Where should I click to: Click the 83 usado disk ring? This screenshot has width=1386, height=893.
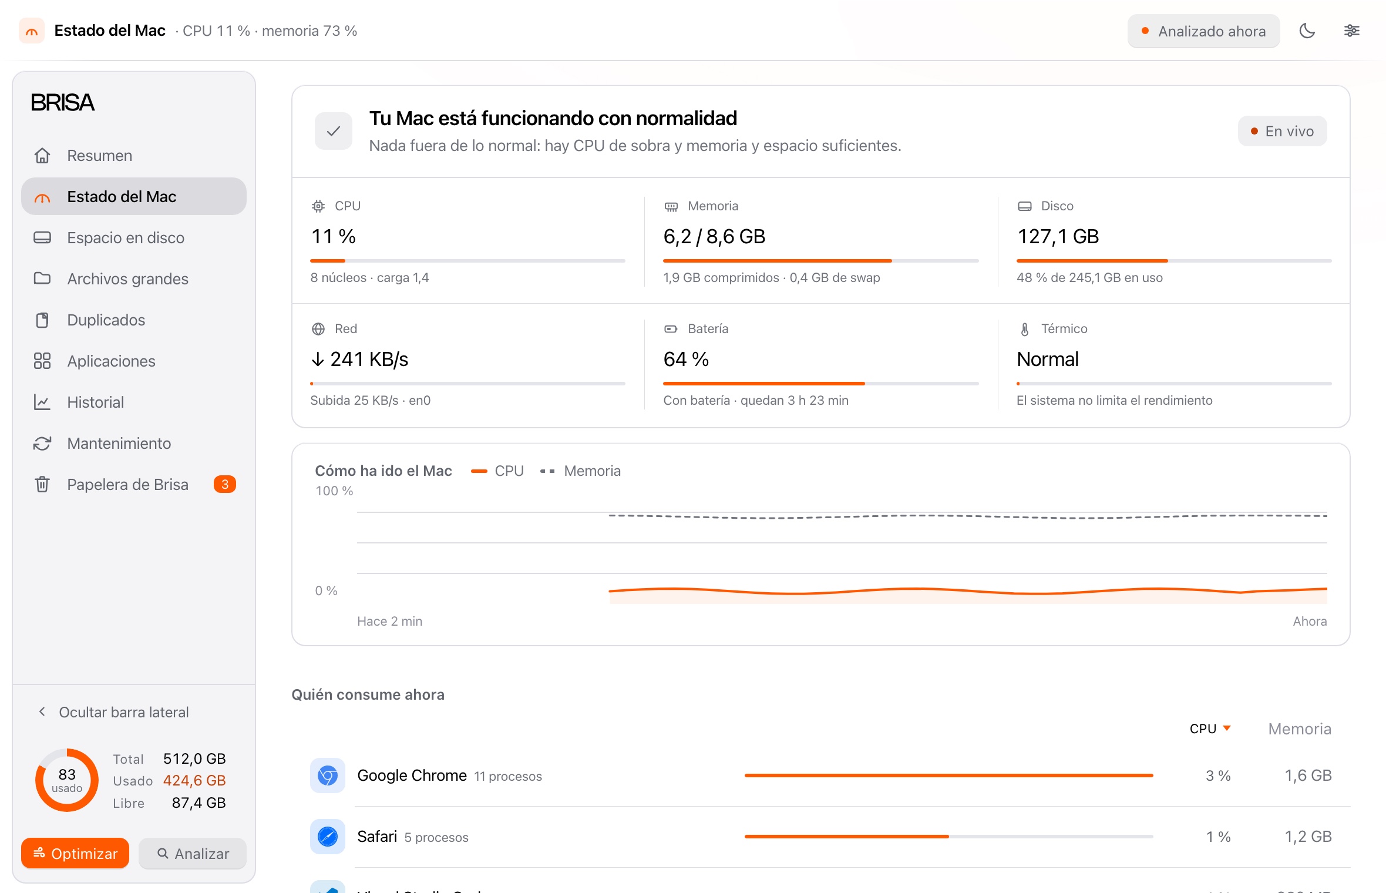click(67, 780)
